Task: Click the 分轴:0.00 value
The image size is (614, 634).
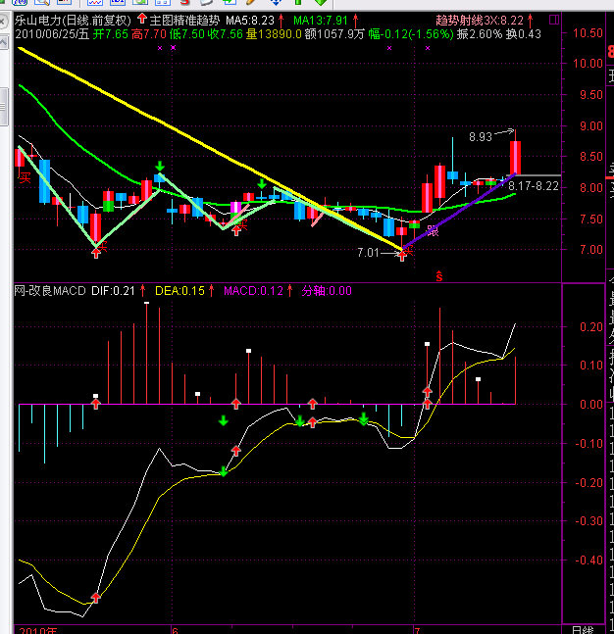Action: (x=327, y=291)
